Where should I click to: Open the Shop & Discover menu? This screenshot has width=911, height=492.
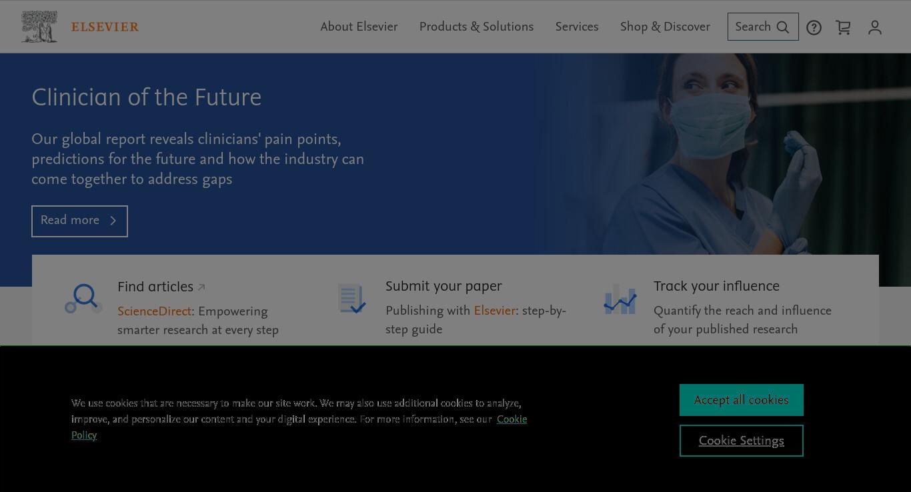(x=665, y=27)
